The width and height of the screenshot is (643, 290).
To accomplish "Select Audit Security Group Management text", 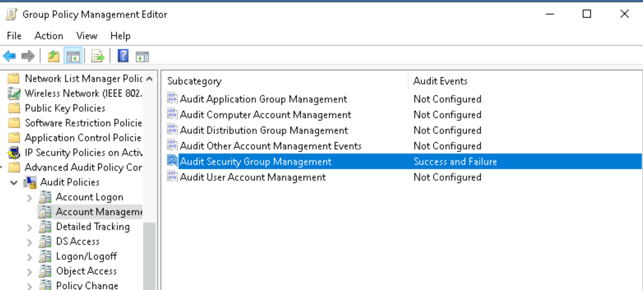I will click(x=255, y=161).
